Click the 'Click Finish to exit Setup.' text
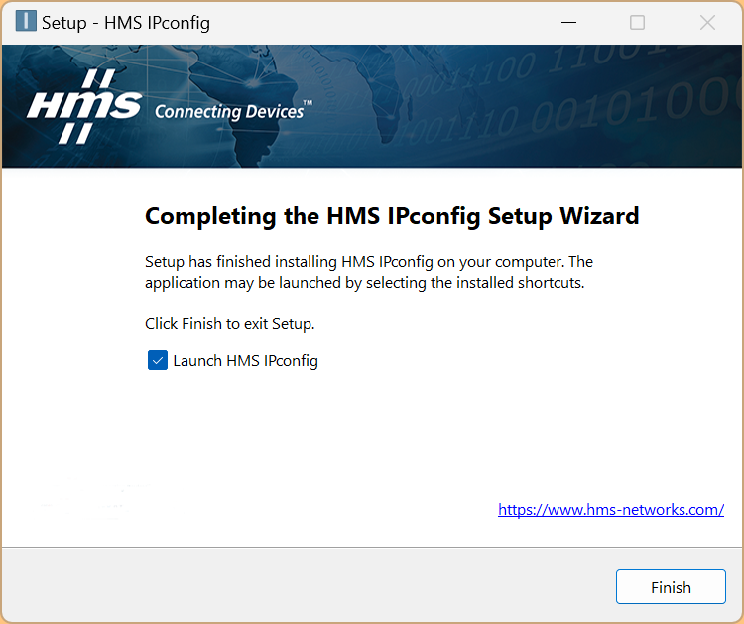The height and width of the screenshot is (624, 744). point(230,324)
